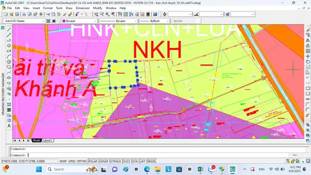
Task: Select the Ellipse draw tool
Action: click(9, 78)
